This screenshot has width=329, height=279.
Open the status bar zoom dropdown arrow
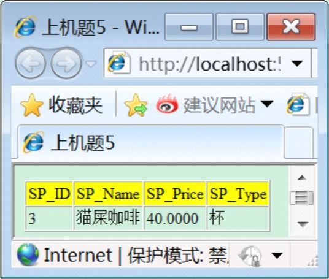coord(277,255)
